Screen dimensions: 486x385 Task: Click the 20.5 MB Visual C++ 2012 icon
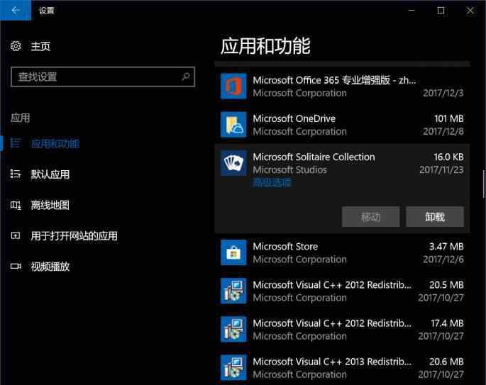[233, 291]
